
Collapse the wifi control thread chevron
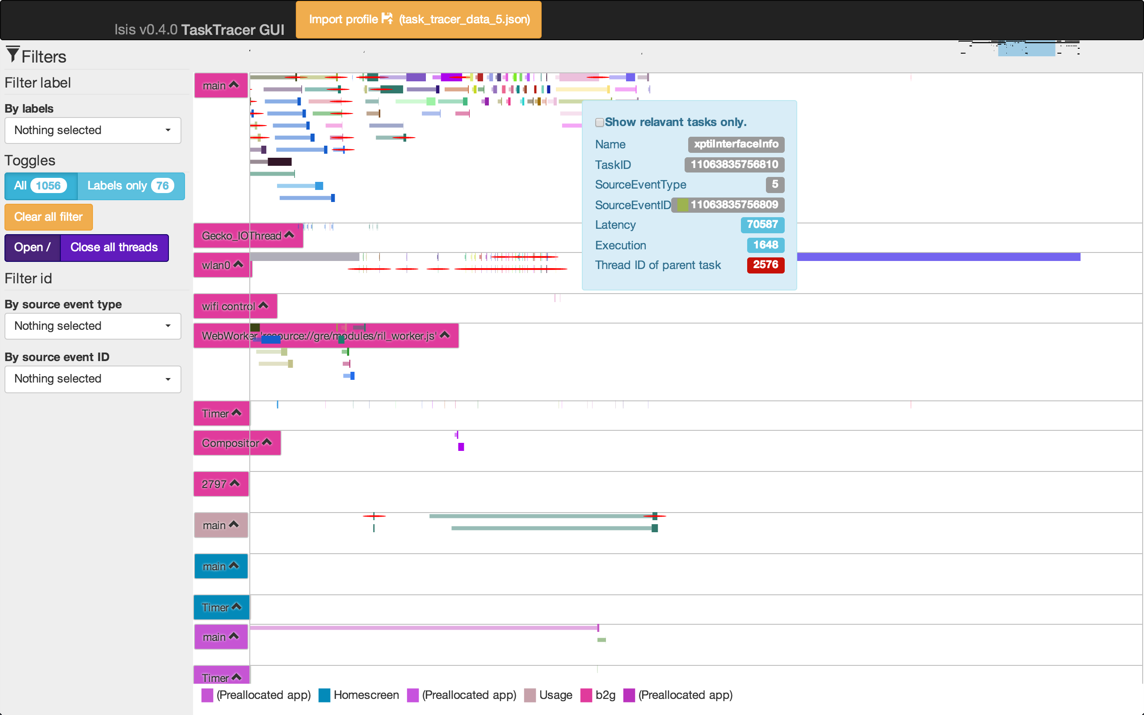263,306
